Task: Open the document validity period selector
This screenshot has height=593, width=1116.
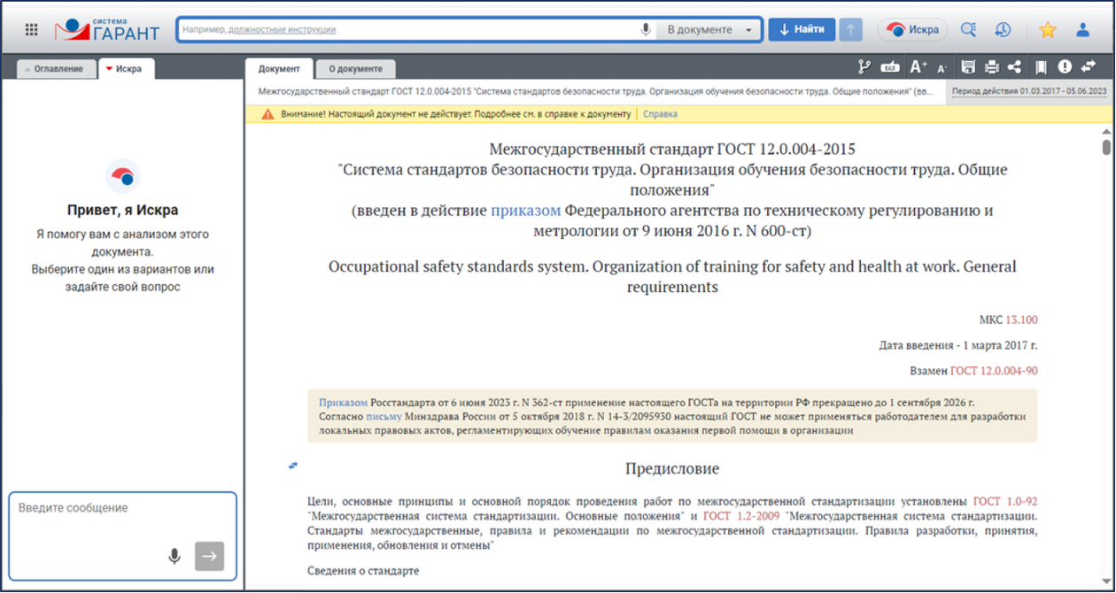Action: coord(1028,91)
